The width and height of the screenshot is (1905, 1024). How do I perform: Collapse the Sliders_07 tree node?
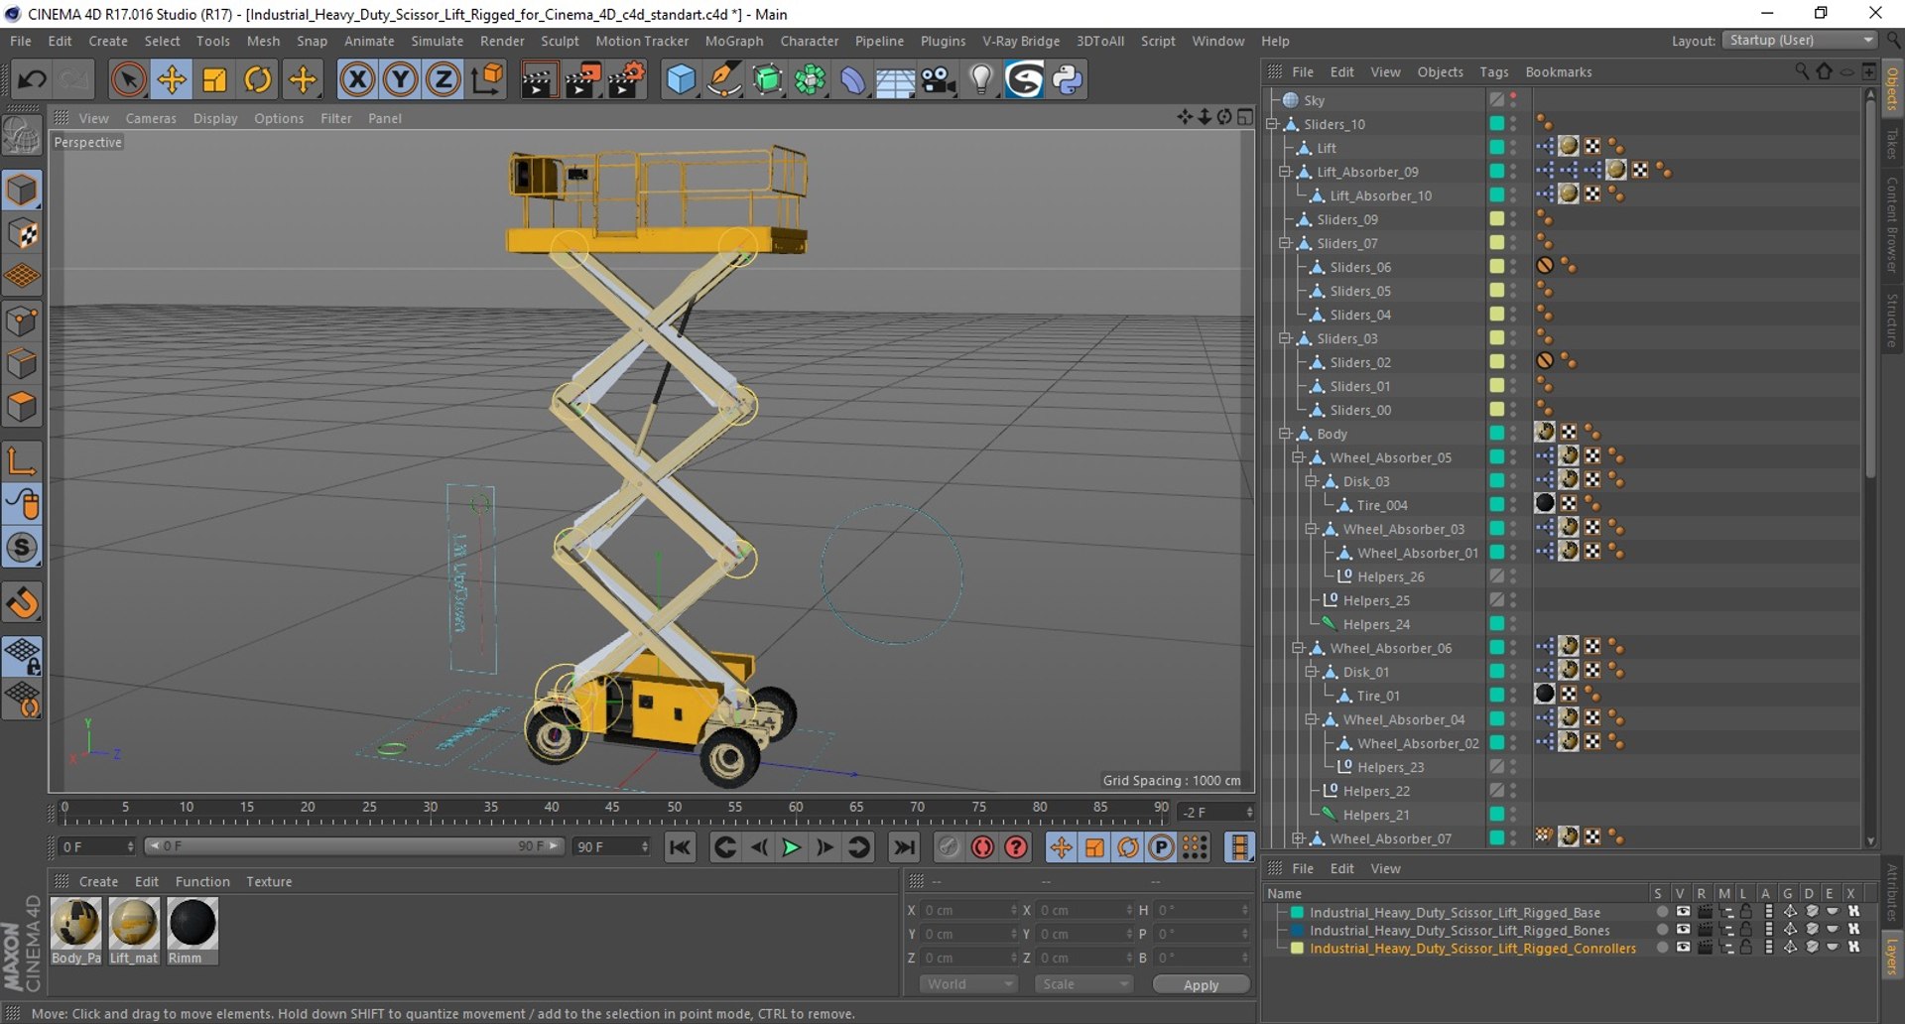coord(1285,243)
